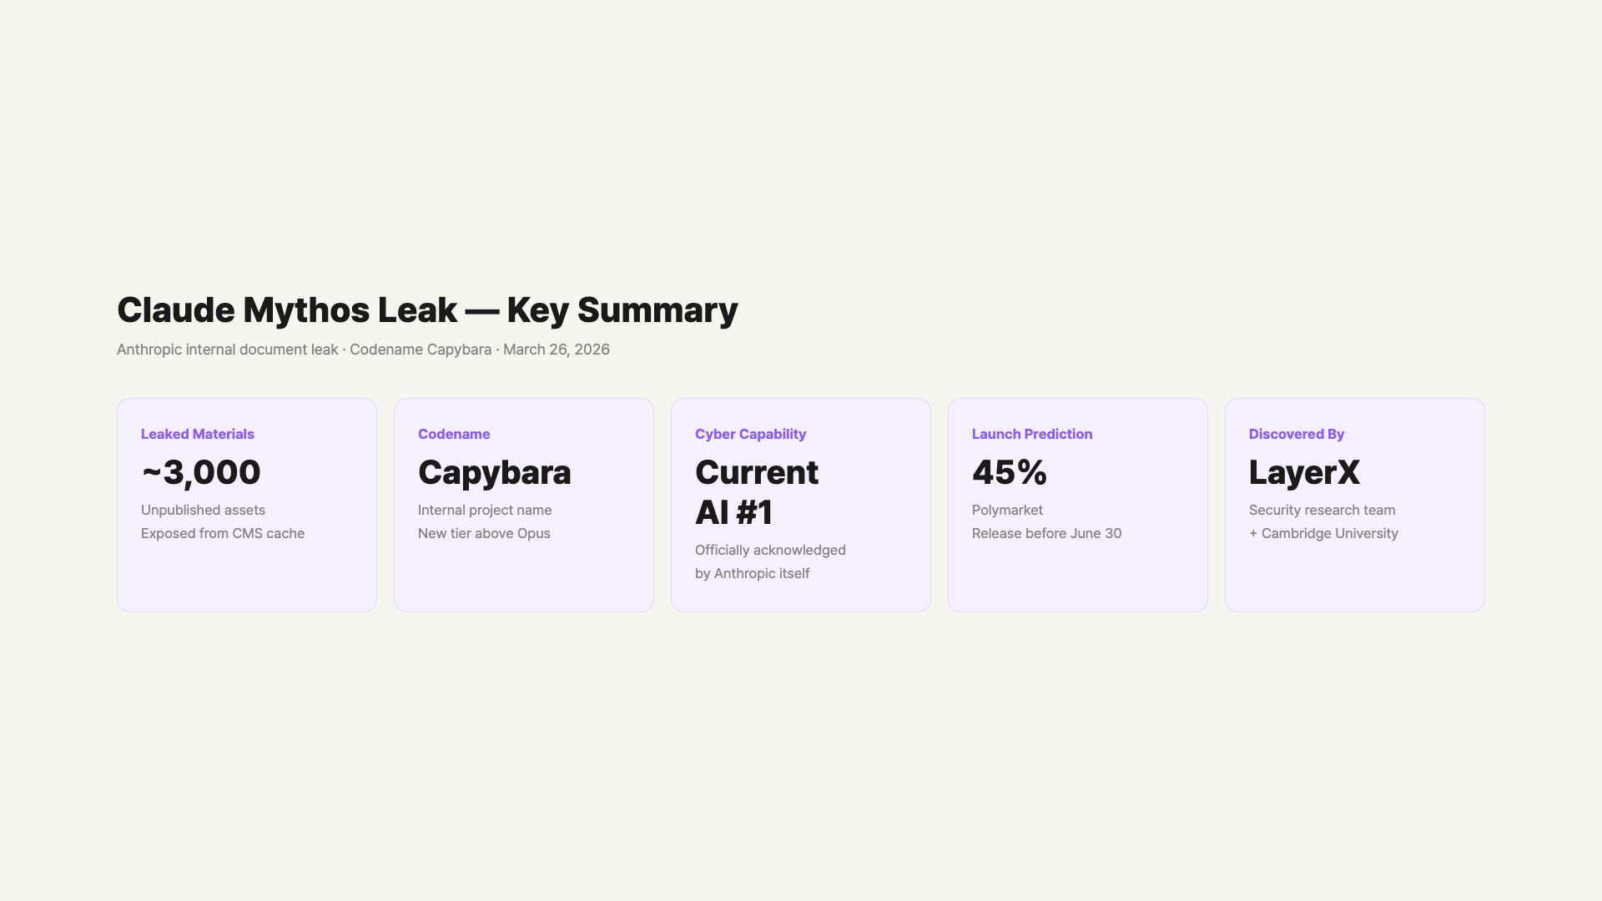Click "New tier above Opus" line
The height and width of the screenshot is (901, 1602).
tap(484, 533)
